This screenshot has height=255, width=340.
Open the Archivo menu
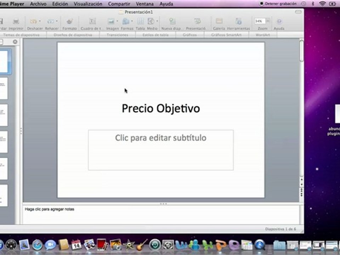click(38, 4)
